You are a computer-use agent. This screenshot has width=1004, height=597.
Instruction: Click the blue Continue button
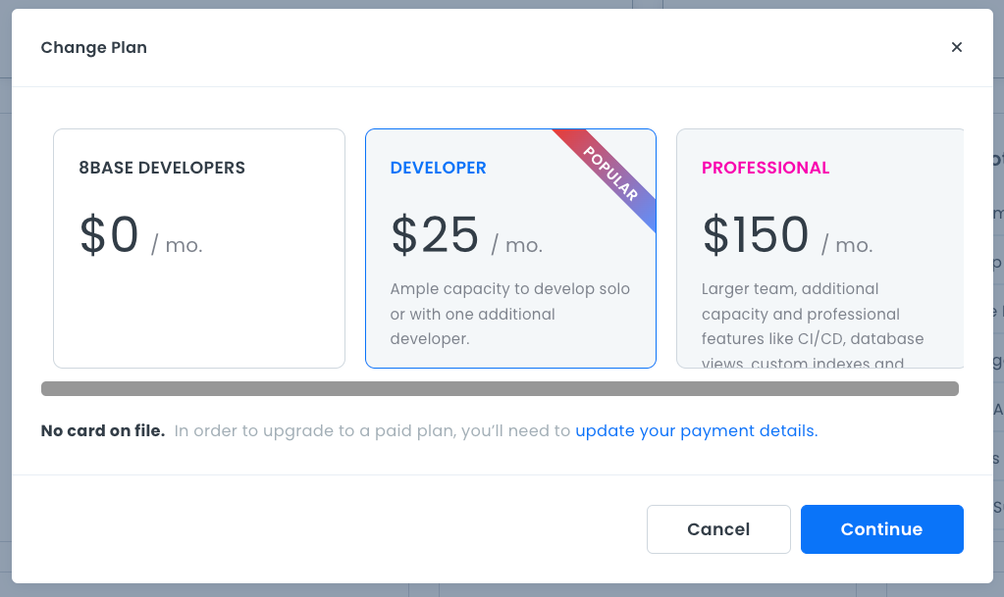point(881,529)
